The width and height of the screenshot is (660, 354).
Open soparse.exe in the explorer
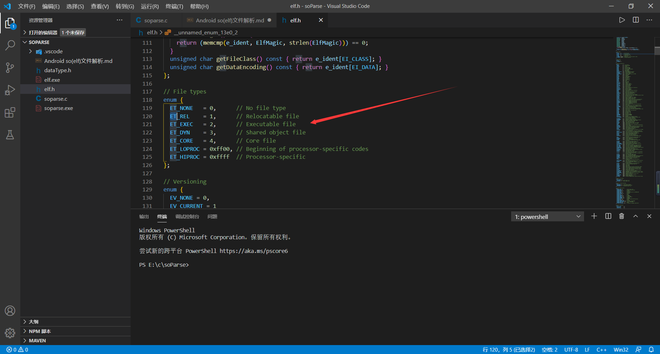(76, 108)
